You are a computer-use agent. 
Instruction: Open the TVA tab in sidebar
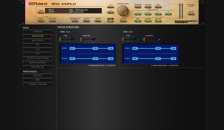point(38,49)
